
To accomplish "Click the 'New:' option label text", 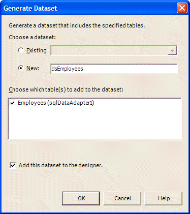I will click(x=33, y=68).
